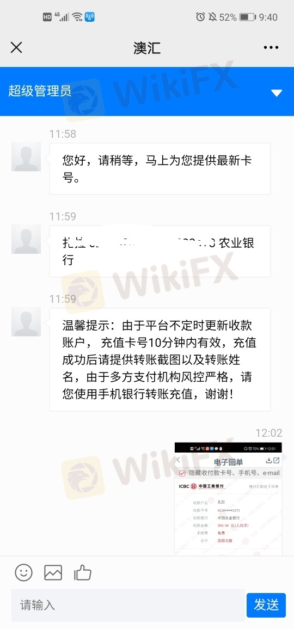Tap the 超级管理员 header label
The width and height of the screenshot is (294, 629).
pos(40,91)
